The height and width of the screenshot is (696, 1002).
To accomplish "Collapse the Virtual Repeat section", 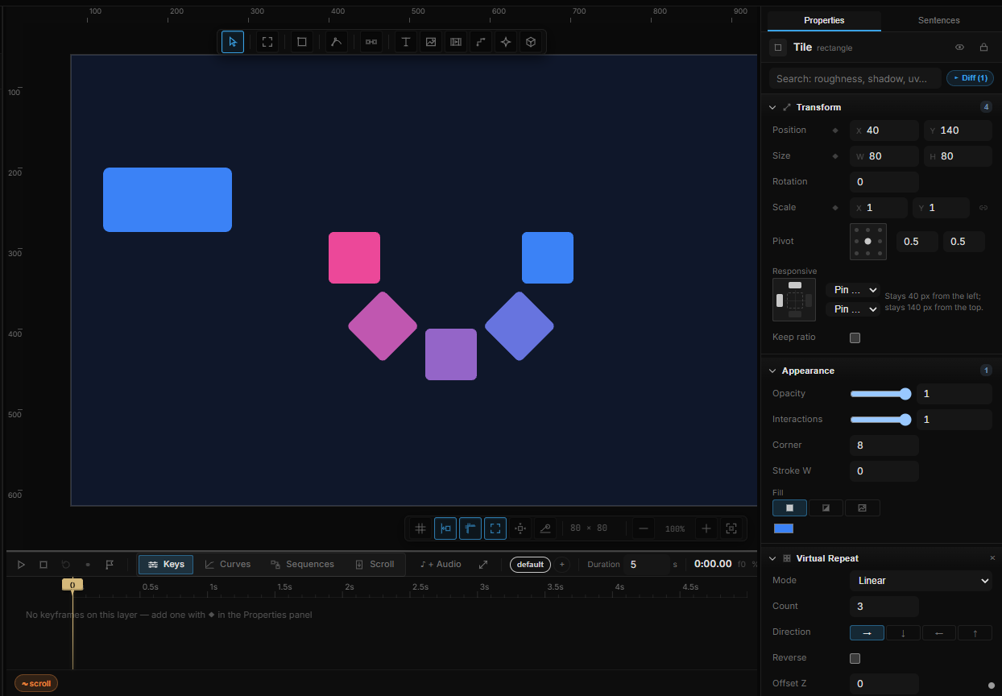I will coord(772,558).
